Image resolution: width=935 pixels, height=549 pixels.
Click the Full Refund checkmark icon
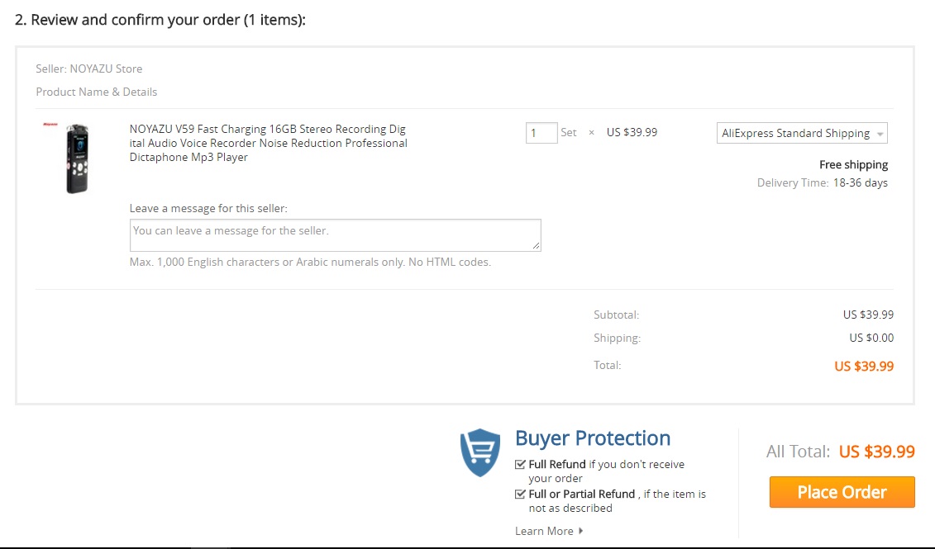click(520, 464)
